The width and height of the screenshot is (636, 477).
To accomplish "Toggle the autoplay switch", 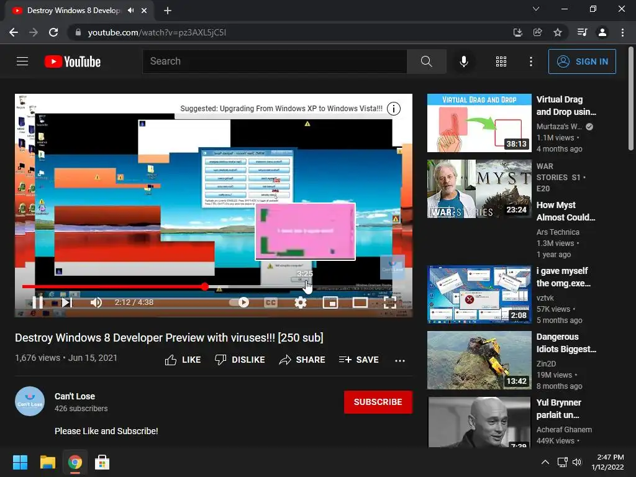I will point(239,302).
